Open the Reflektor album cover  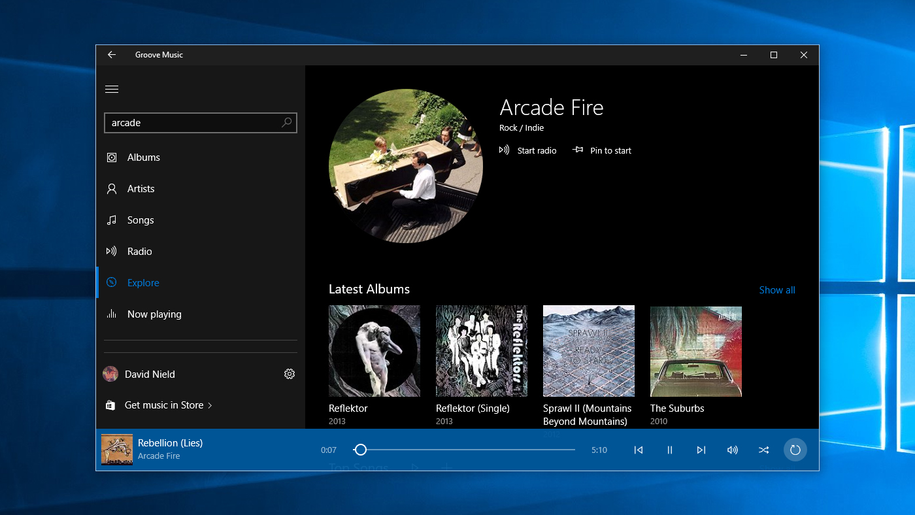374,351
